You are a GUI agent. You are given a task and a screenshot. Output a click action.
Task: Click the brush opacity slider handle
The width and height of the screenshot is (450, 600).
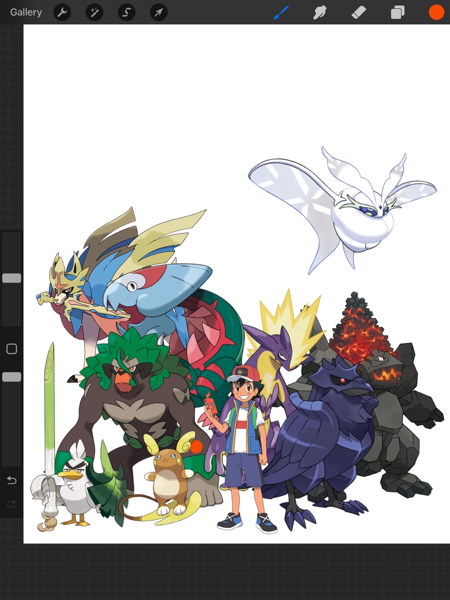click(12, 377)
